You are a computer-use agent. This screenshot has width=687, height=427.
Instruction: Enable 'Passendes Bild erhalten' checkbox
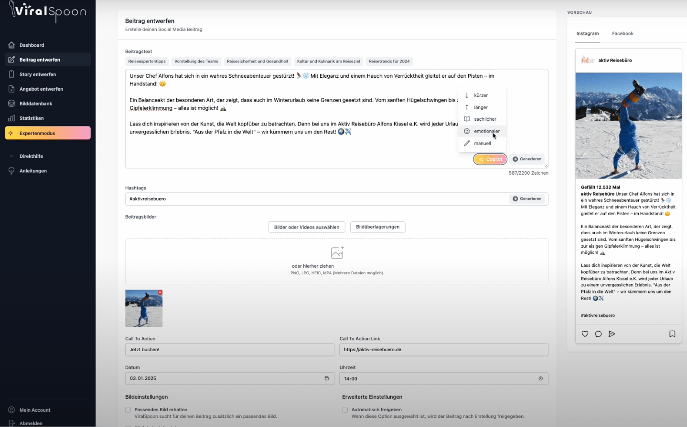[x=128, y=410]
